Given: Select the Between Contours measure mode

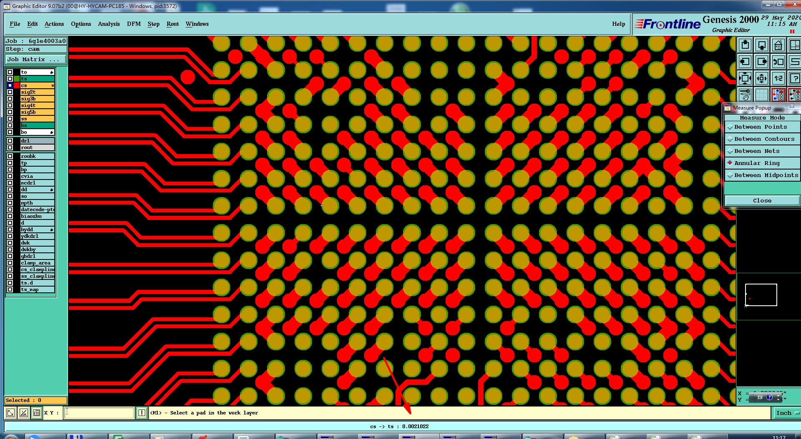Looking at the screenshot, I should pyautogui.click(x=762, y=139).
